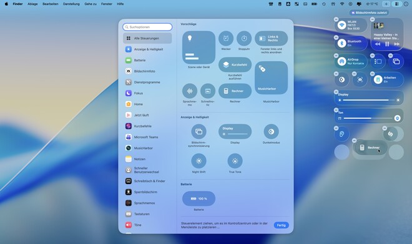The image size is (412, 244).
Task: Open the Darstellung menu
Action: click(71, 4)
